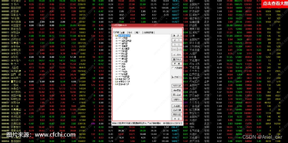Expand the 大势型 category node
The width and height of the screenshot is (288, 143).
click(117, 38)
